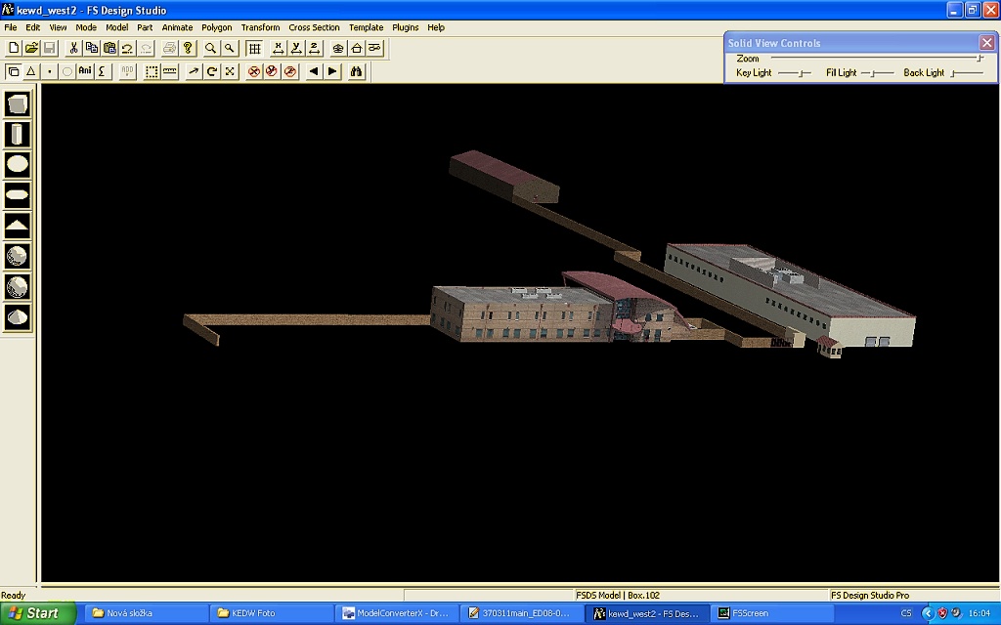The width and height of the screenshot is (1001, 625).
Task: Open the Polygon menu
Action: [217, 27]
